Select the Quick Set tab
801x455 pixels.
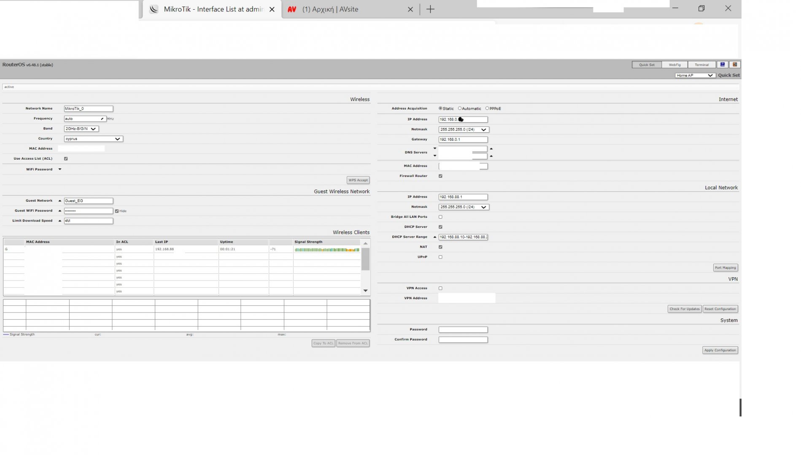[x=647, y=65]
